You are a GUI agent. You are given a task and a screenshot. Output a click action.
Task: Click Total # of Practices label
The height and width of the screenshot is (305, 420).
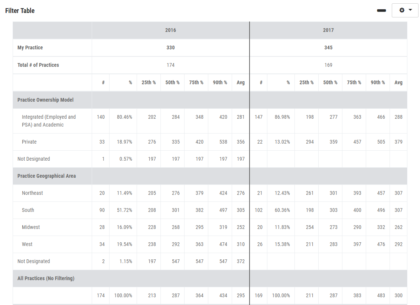tap(38, 65)
